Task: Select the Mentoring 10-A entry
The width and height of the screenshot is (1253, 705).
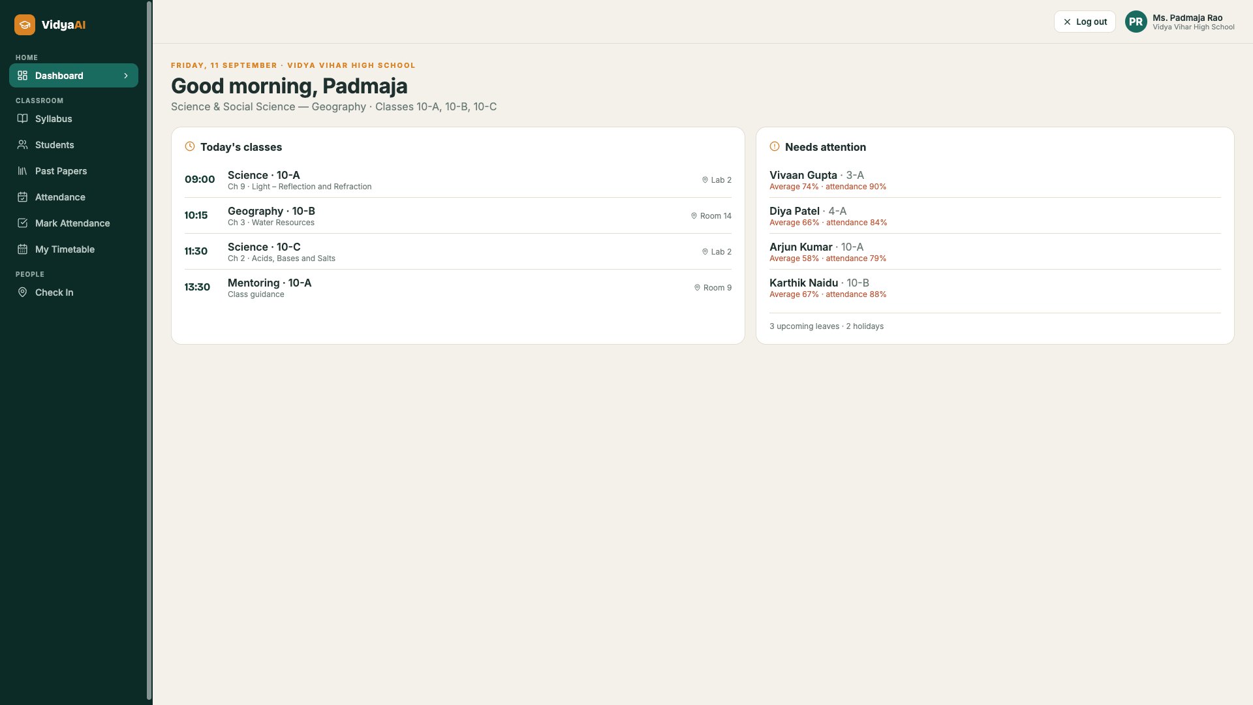Action: pyautogui.click(x=457, y=288)
